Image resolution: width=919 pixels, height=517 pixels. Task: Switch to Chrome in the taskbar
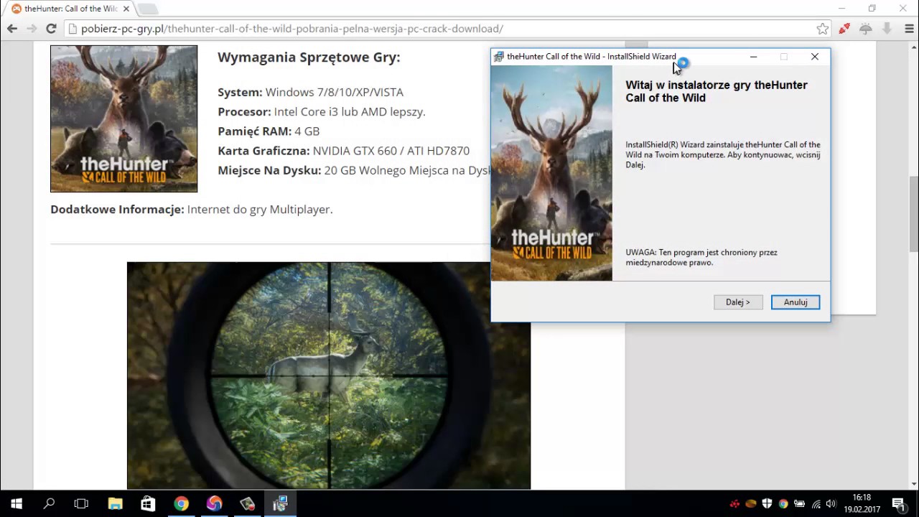[181, 504]
